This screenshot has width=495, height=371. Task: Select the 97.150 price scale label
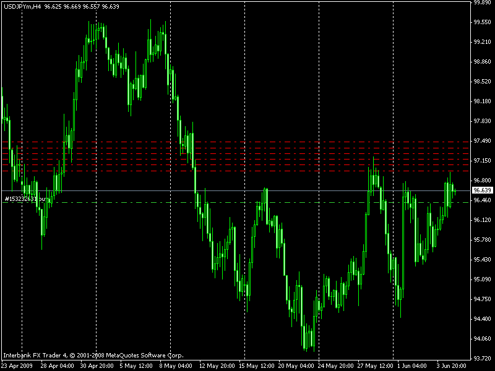click(x=481, y=161)
